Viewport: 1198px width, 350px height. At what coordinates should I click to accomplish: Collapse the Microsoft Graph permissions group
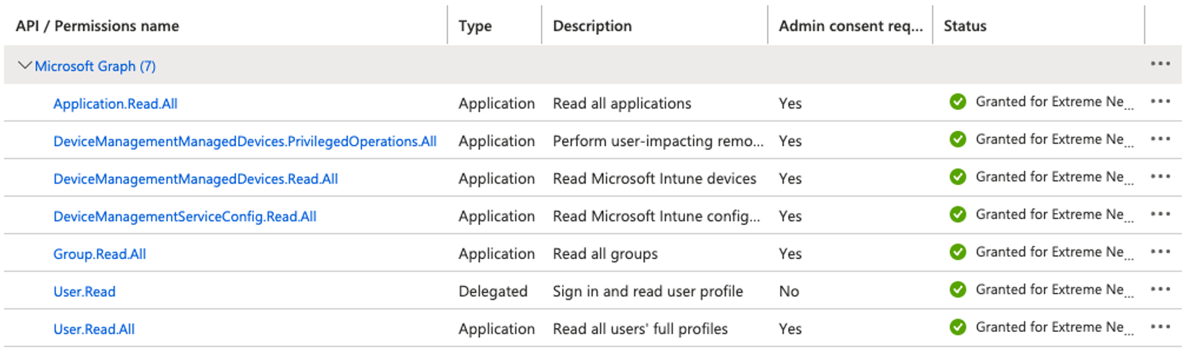24,65
